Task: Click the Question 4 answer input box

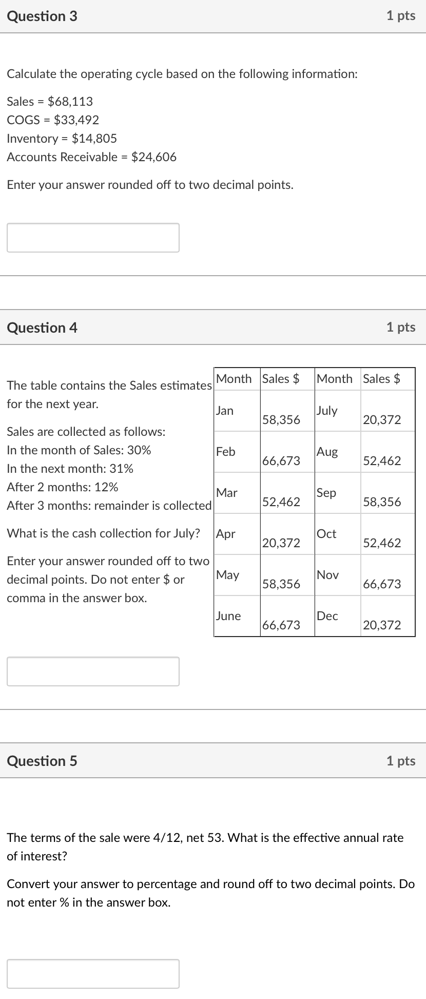Action: pos(93,671)
